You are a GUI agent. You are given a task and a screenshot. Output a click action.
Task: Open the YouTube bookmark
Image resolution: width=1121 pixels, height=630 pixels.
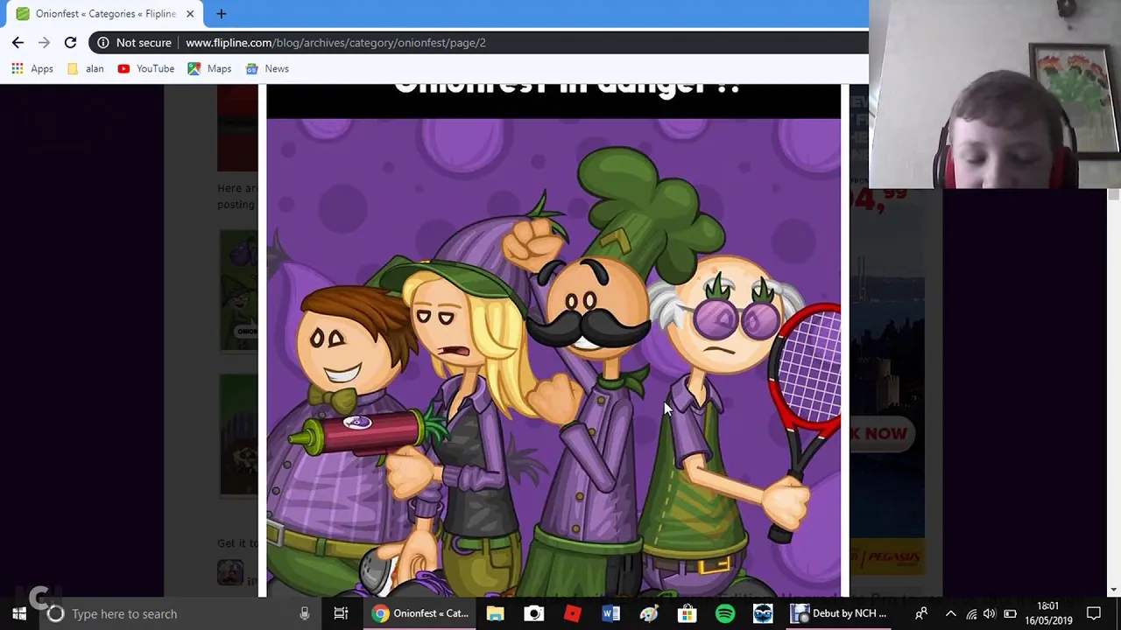(x=146, y=68)
